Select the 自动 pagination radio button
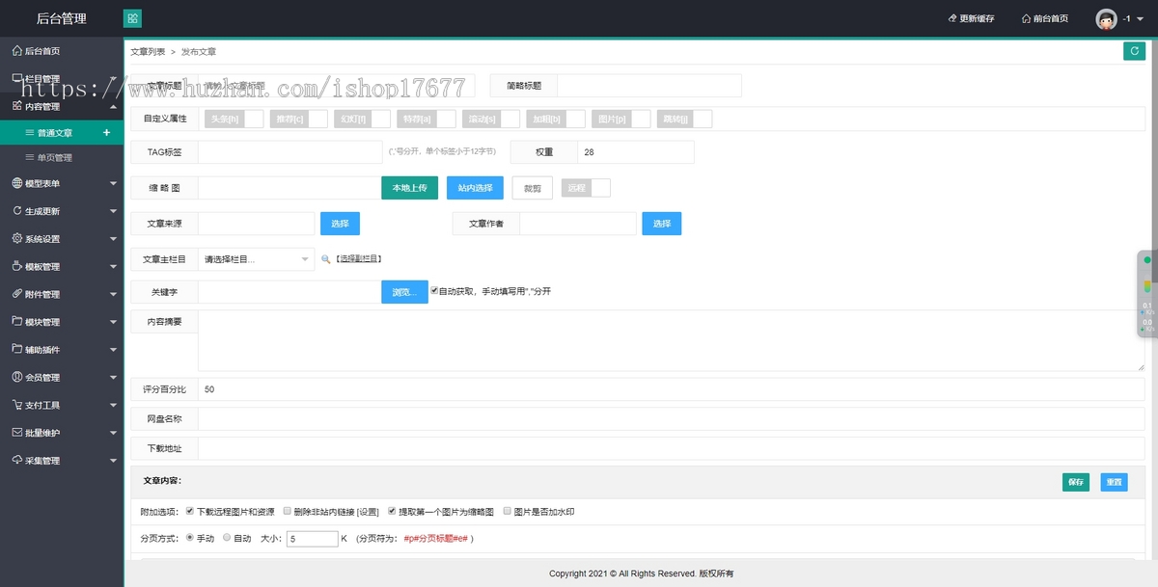Image resolution: width=1158 pixels, height=587 pixels. click(x=227, y=538)
